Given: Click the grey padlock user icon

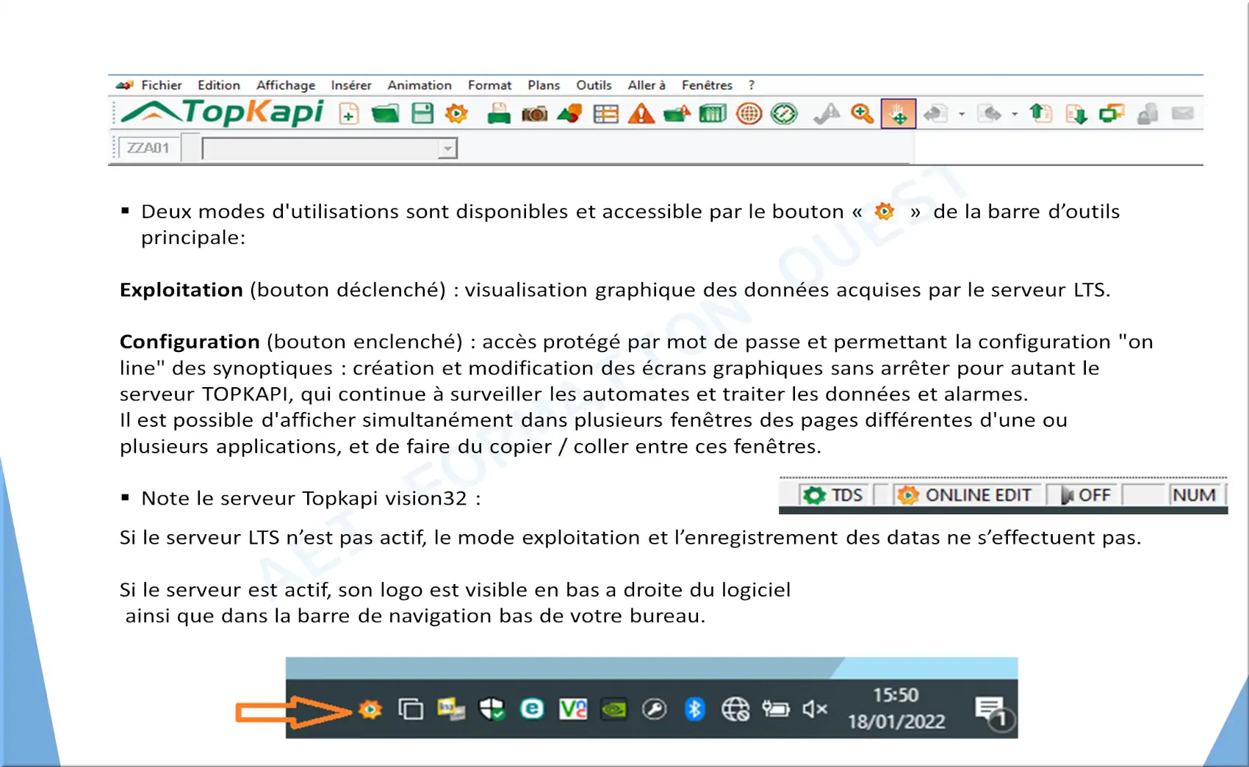Looking at the screenshot, I should (x=1147, y=114).
